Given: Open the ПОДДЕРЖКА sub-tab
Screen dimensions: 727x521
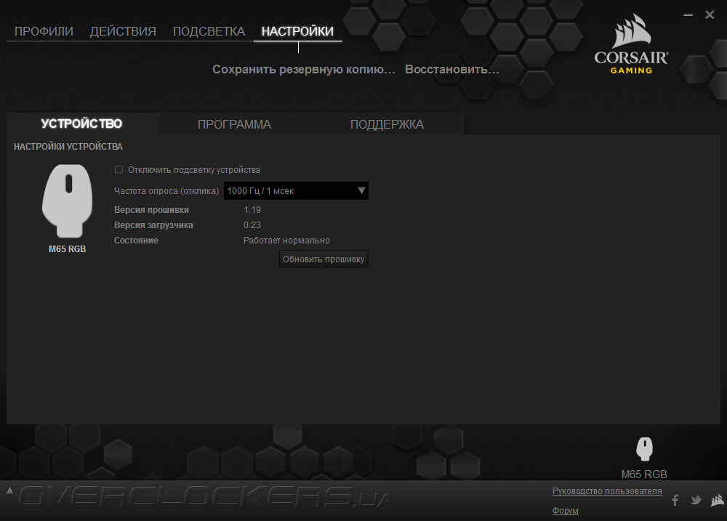Looking at the screenshot, I should [x=387, y=124].
